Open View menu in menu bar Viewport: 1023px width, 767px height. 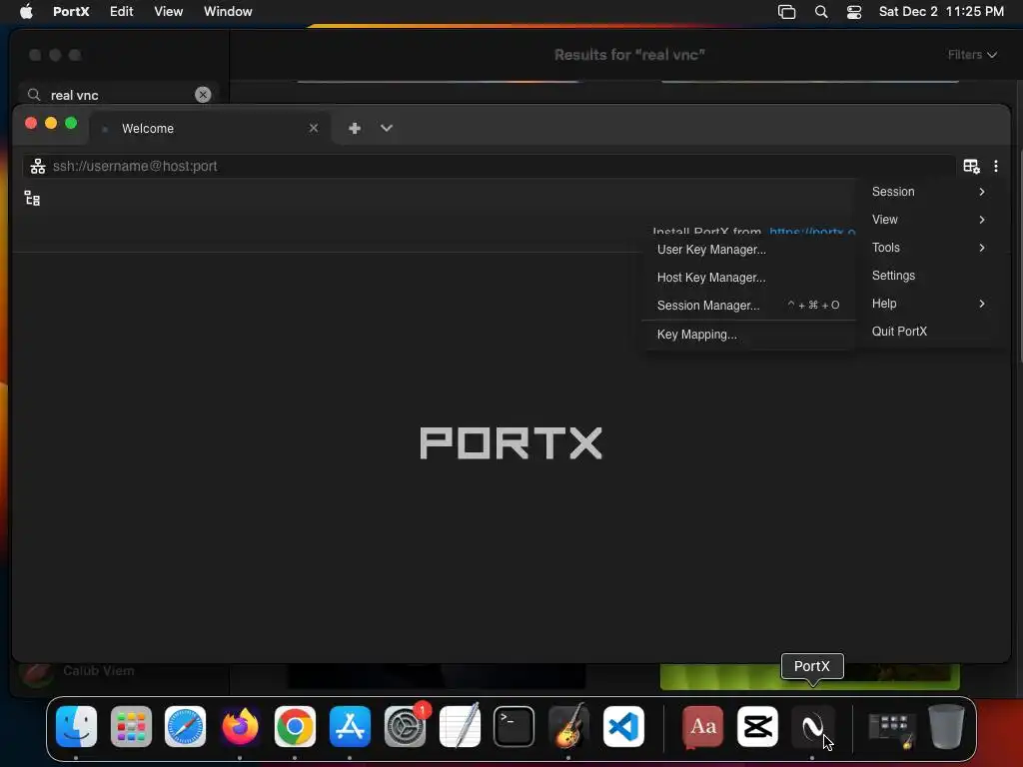(x=168, y=12)
